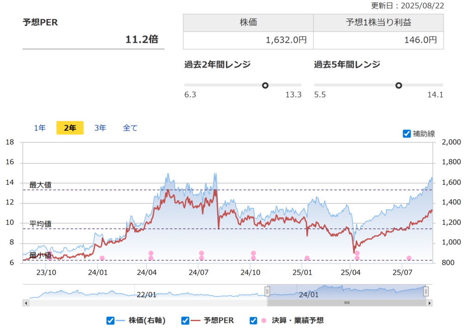Click the navigator scrollbar thumb grip
Screen dimensions: 473x330
(x=347, y=303)
